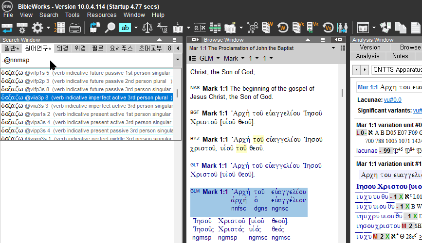Click the circular arrow 'W' reload icon

point(283,28)
